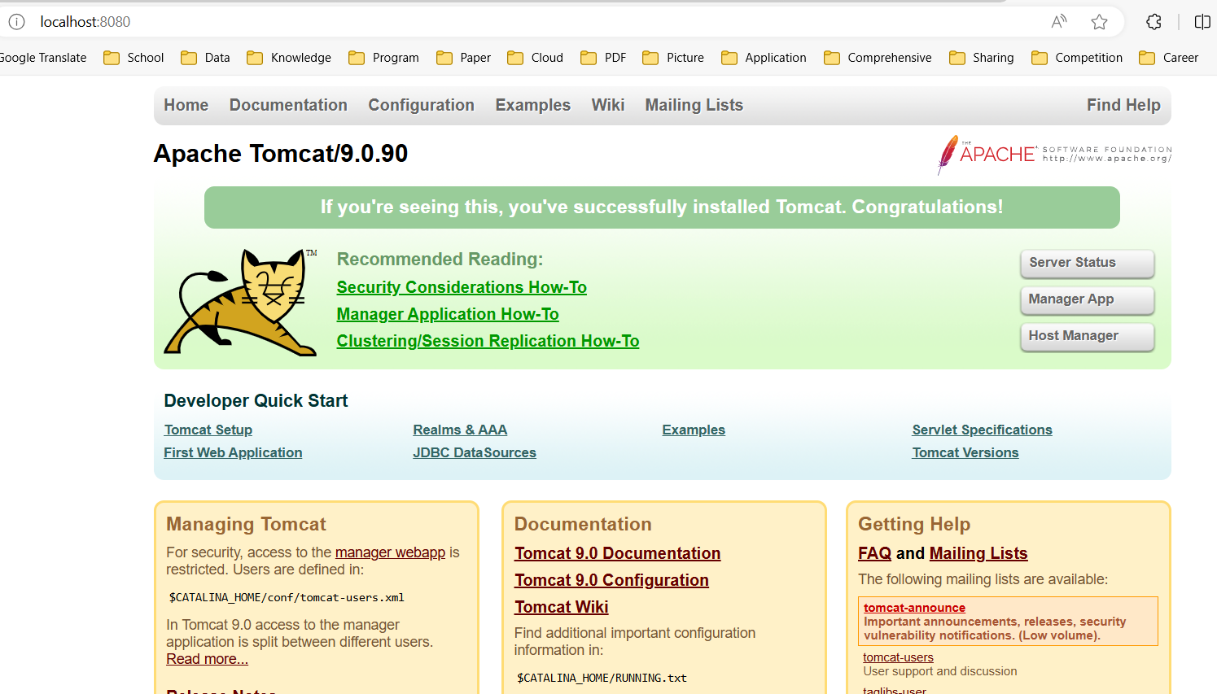Viewport: 1217px width, 694px height.
Task: Open the manager webapp link
Action: coord(390,552)
